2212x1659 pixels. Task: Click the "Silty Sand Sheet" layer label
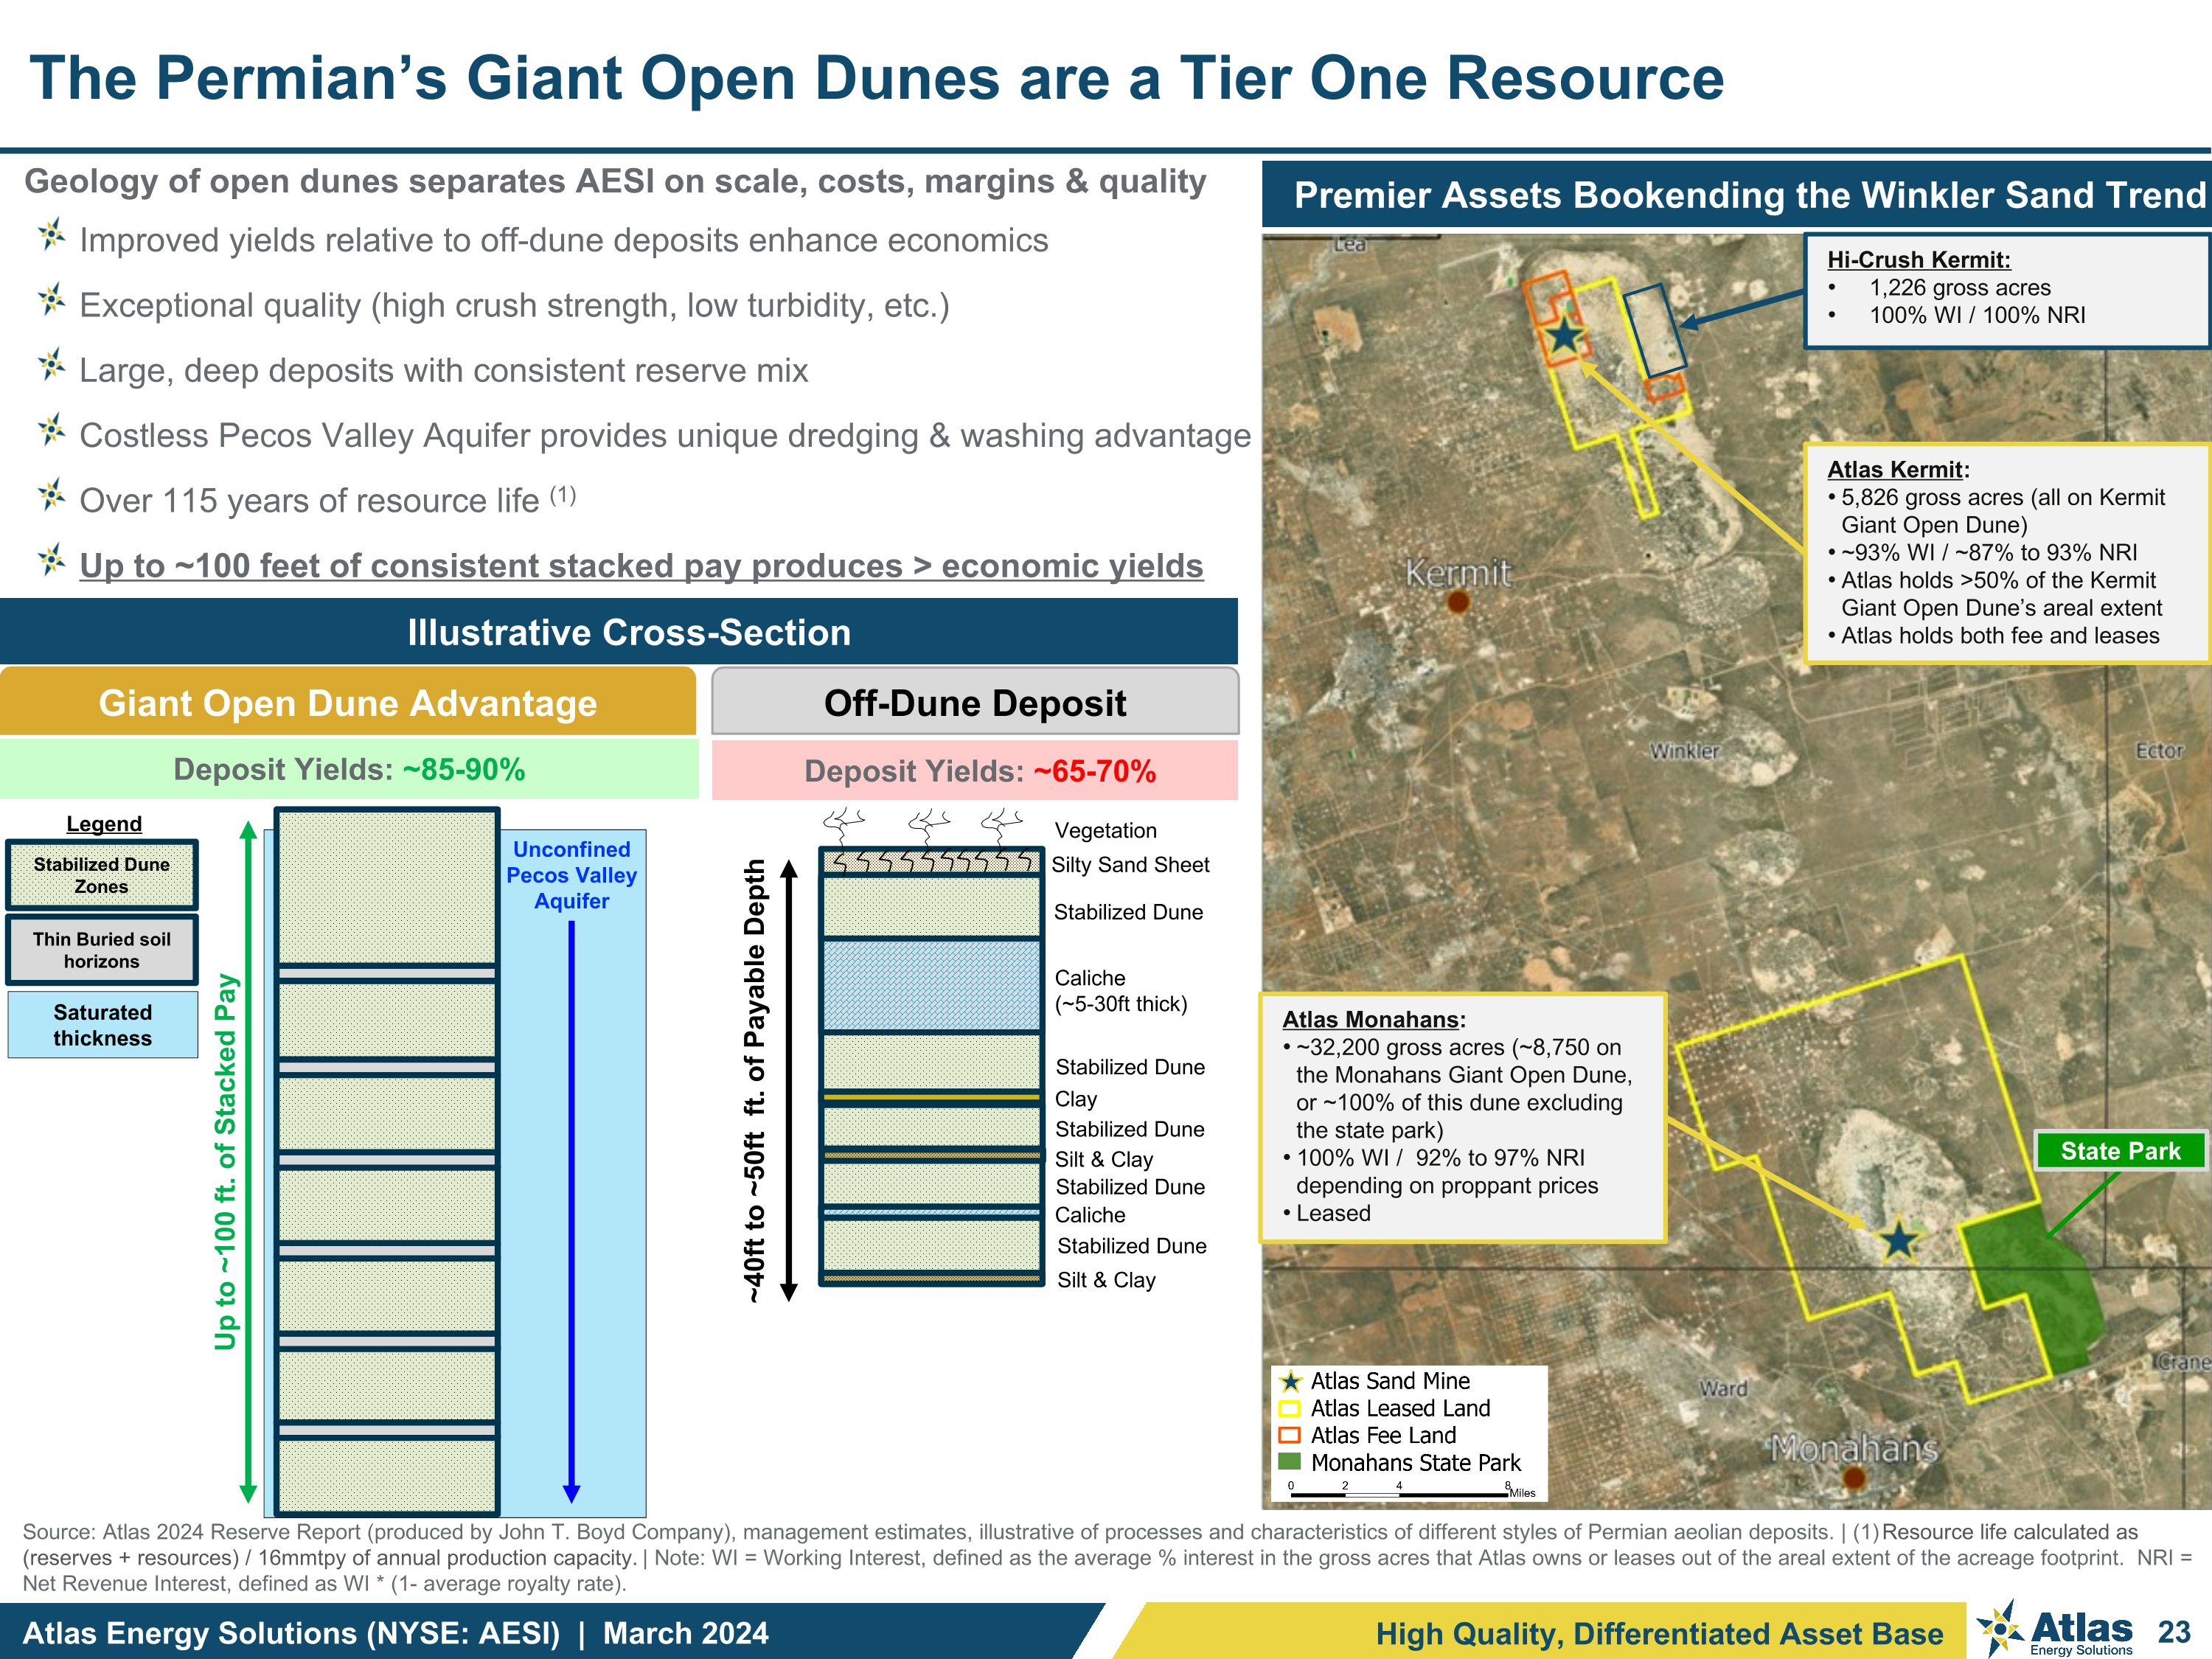click(x=1130, y=865)
